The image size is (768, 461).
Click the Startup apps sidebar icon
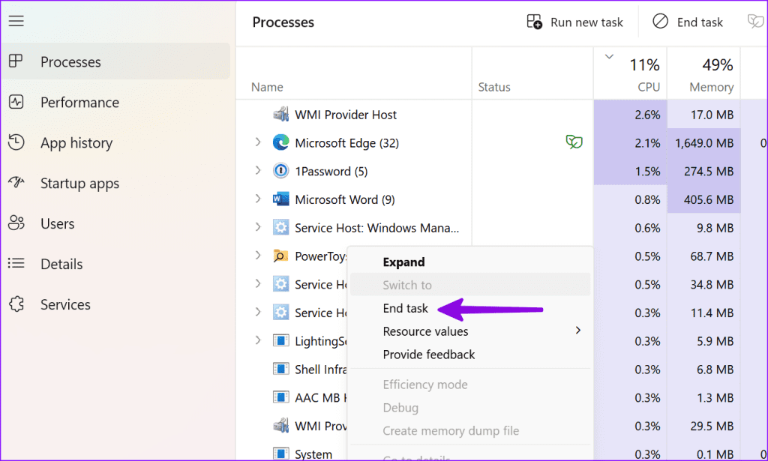coord(16,184)
